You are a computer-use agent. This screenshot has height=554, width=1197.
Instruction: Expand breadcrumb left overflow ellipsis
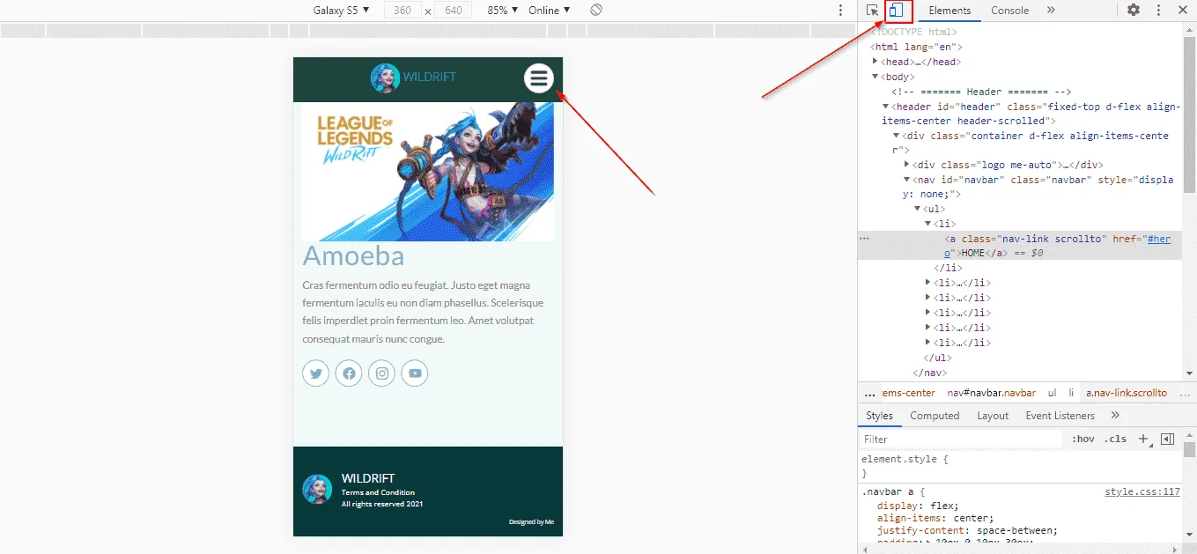(870, 393)
